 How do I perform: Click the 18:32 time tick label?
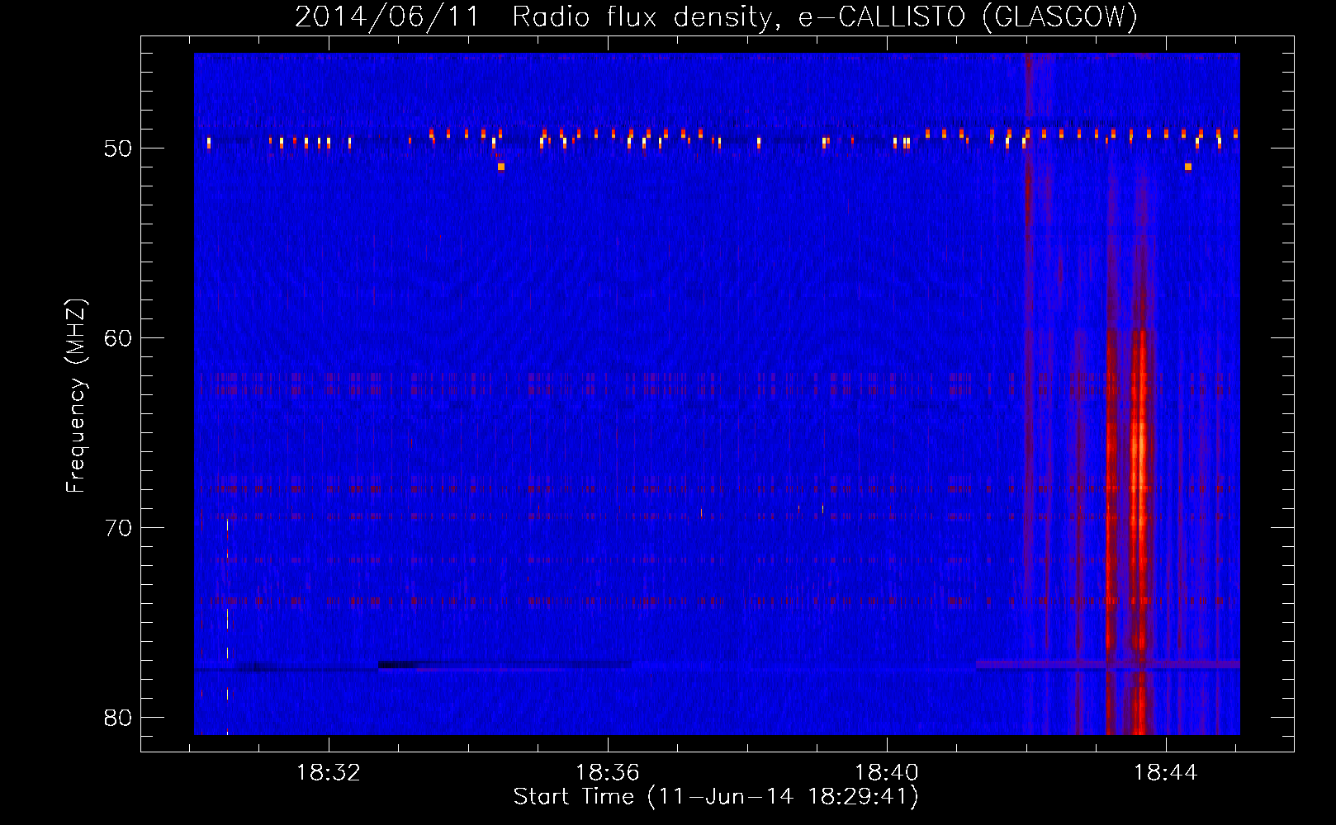coord(329,773)
